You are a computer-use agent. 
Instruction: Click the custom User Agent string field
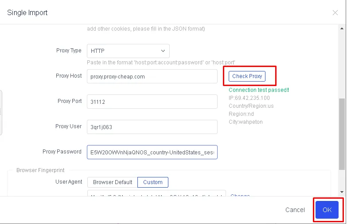(156, 195)
